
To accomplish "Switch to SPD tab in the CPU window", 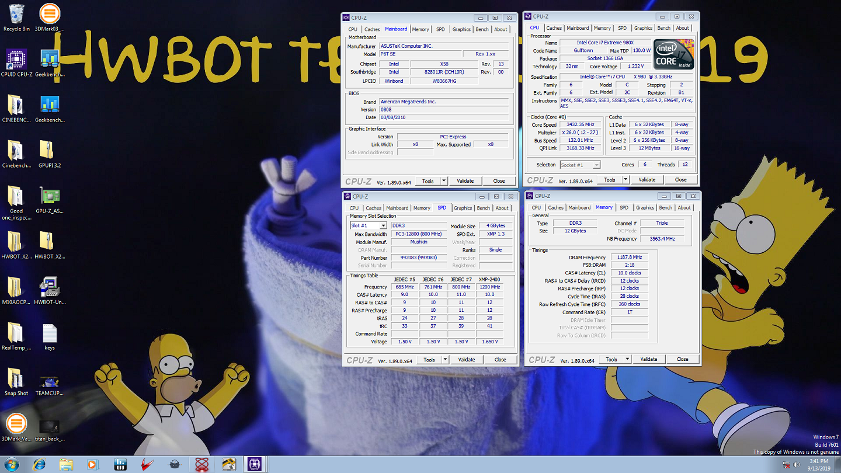I will [x=623, y=28].
